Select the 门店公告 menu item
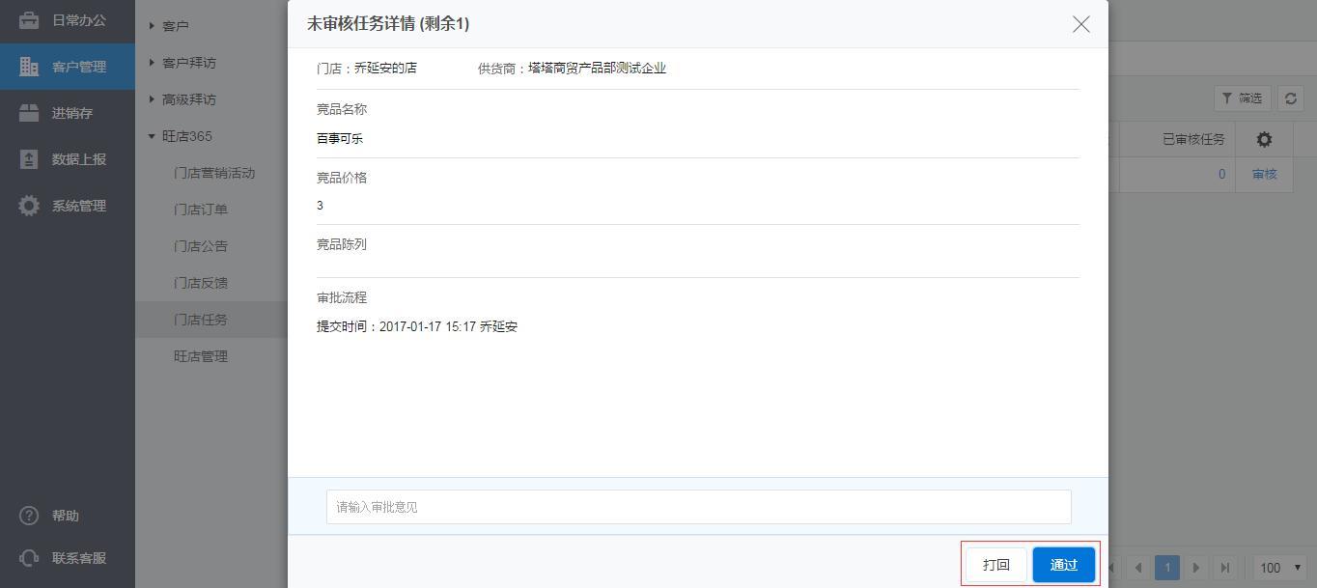 pyautogui.click(x=201, y=246)
